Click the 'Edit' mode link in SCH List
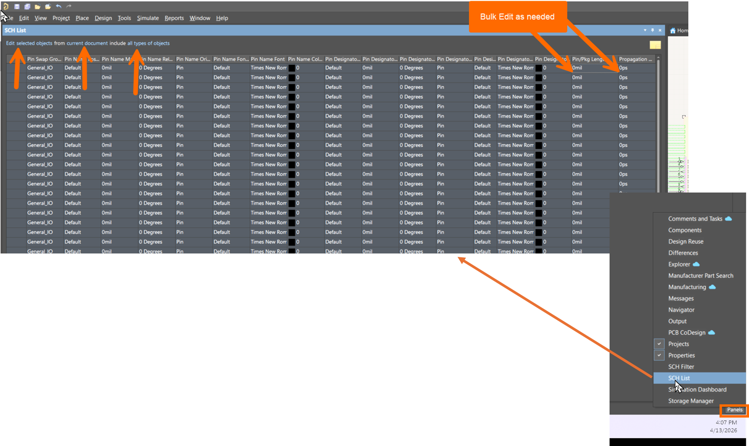 pyautogui.click(x=10, y=43)
